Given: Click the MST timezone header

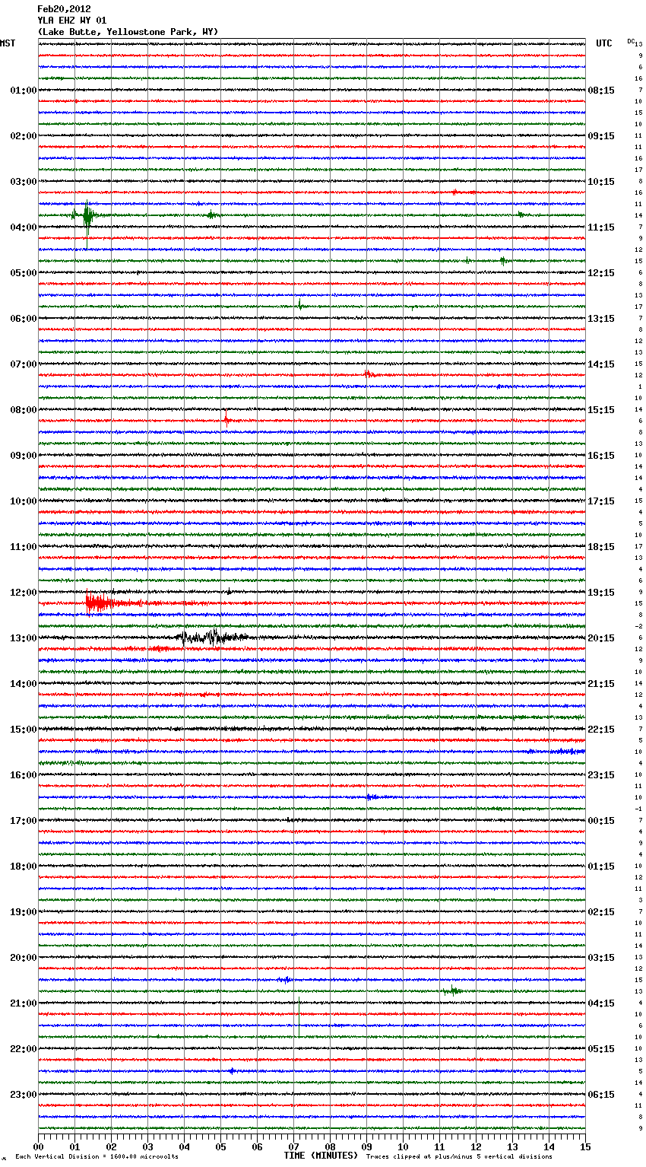Looking at the screenshot, I should pyautogui.click(x=8, y=43).
